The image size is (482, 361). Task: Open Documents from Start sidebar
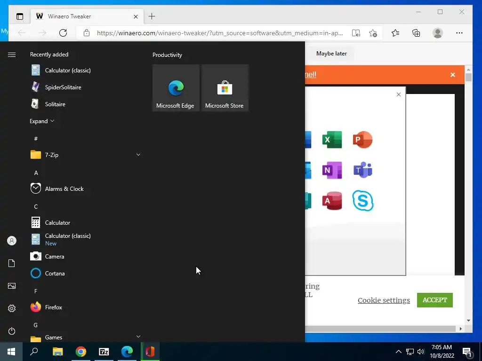[x=12, y=263]
